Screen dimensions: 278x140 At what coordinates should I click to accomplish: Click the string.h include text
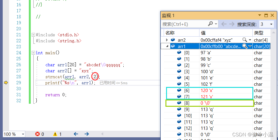coord(69,41)
